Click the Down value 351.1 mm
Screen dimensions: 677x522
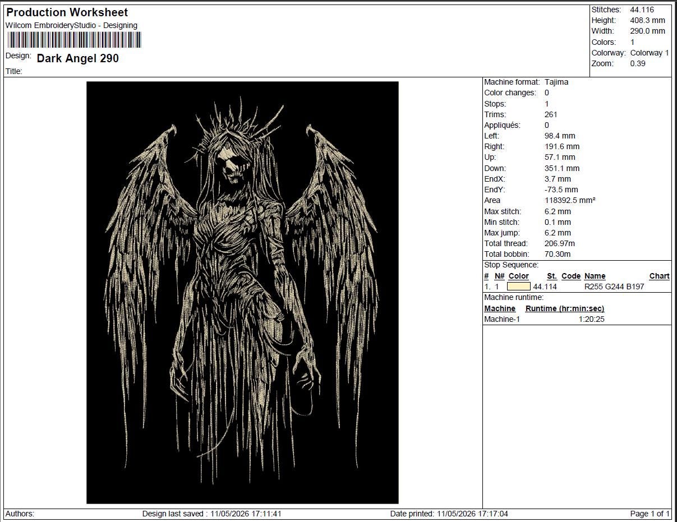click(562, 168)
